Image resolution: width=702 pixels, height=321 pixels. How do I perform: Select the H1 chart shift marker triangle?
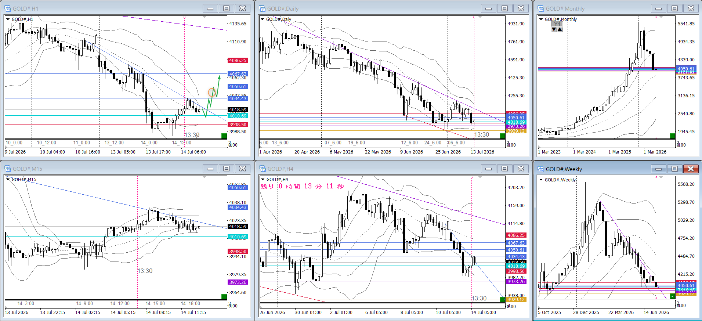205,17
